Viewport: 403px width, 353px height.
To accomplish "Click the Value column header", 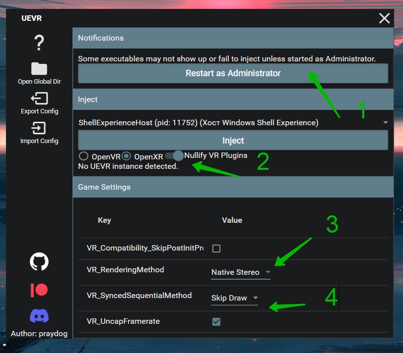I will click(232, 220).
